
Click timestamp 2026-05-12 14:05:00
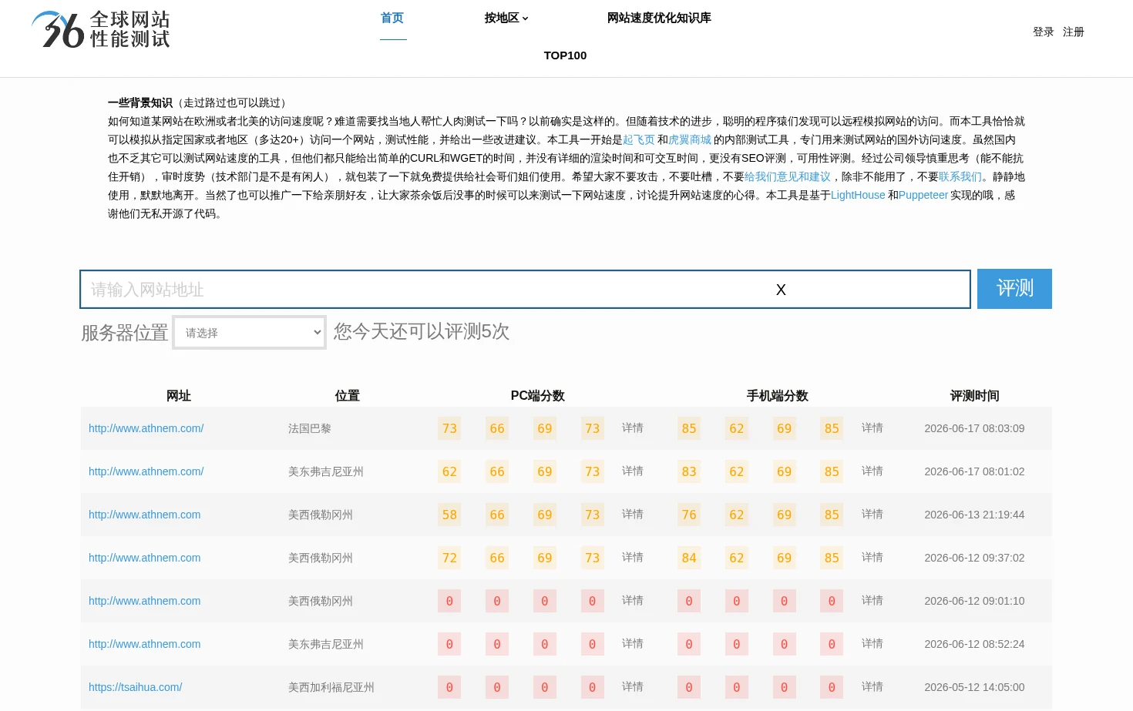(974, 687)
